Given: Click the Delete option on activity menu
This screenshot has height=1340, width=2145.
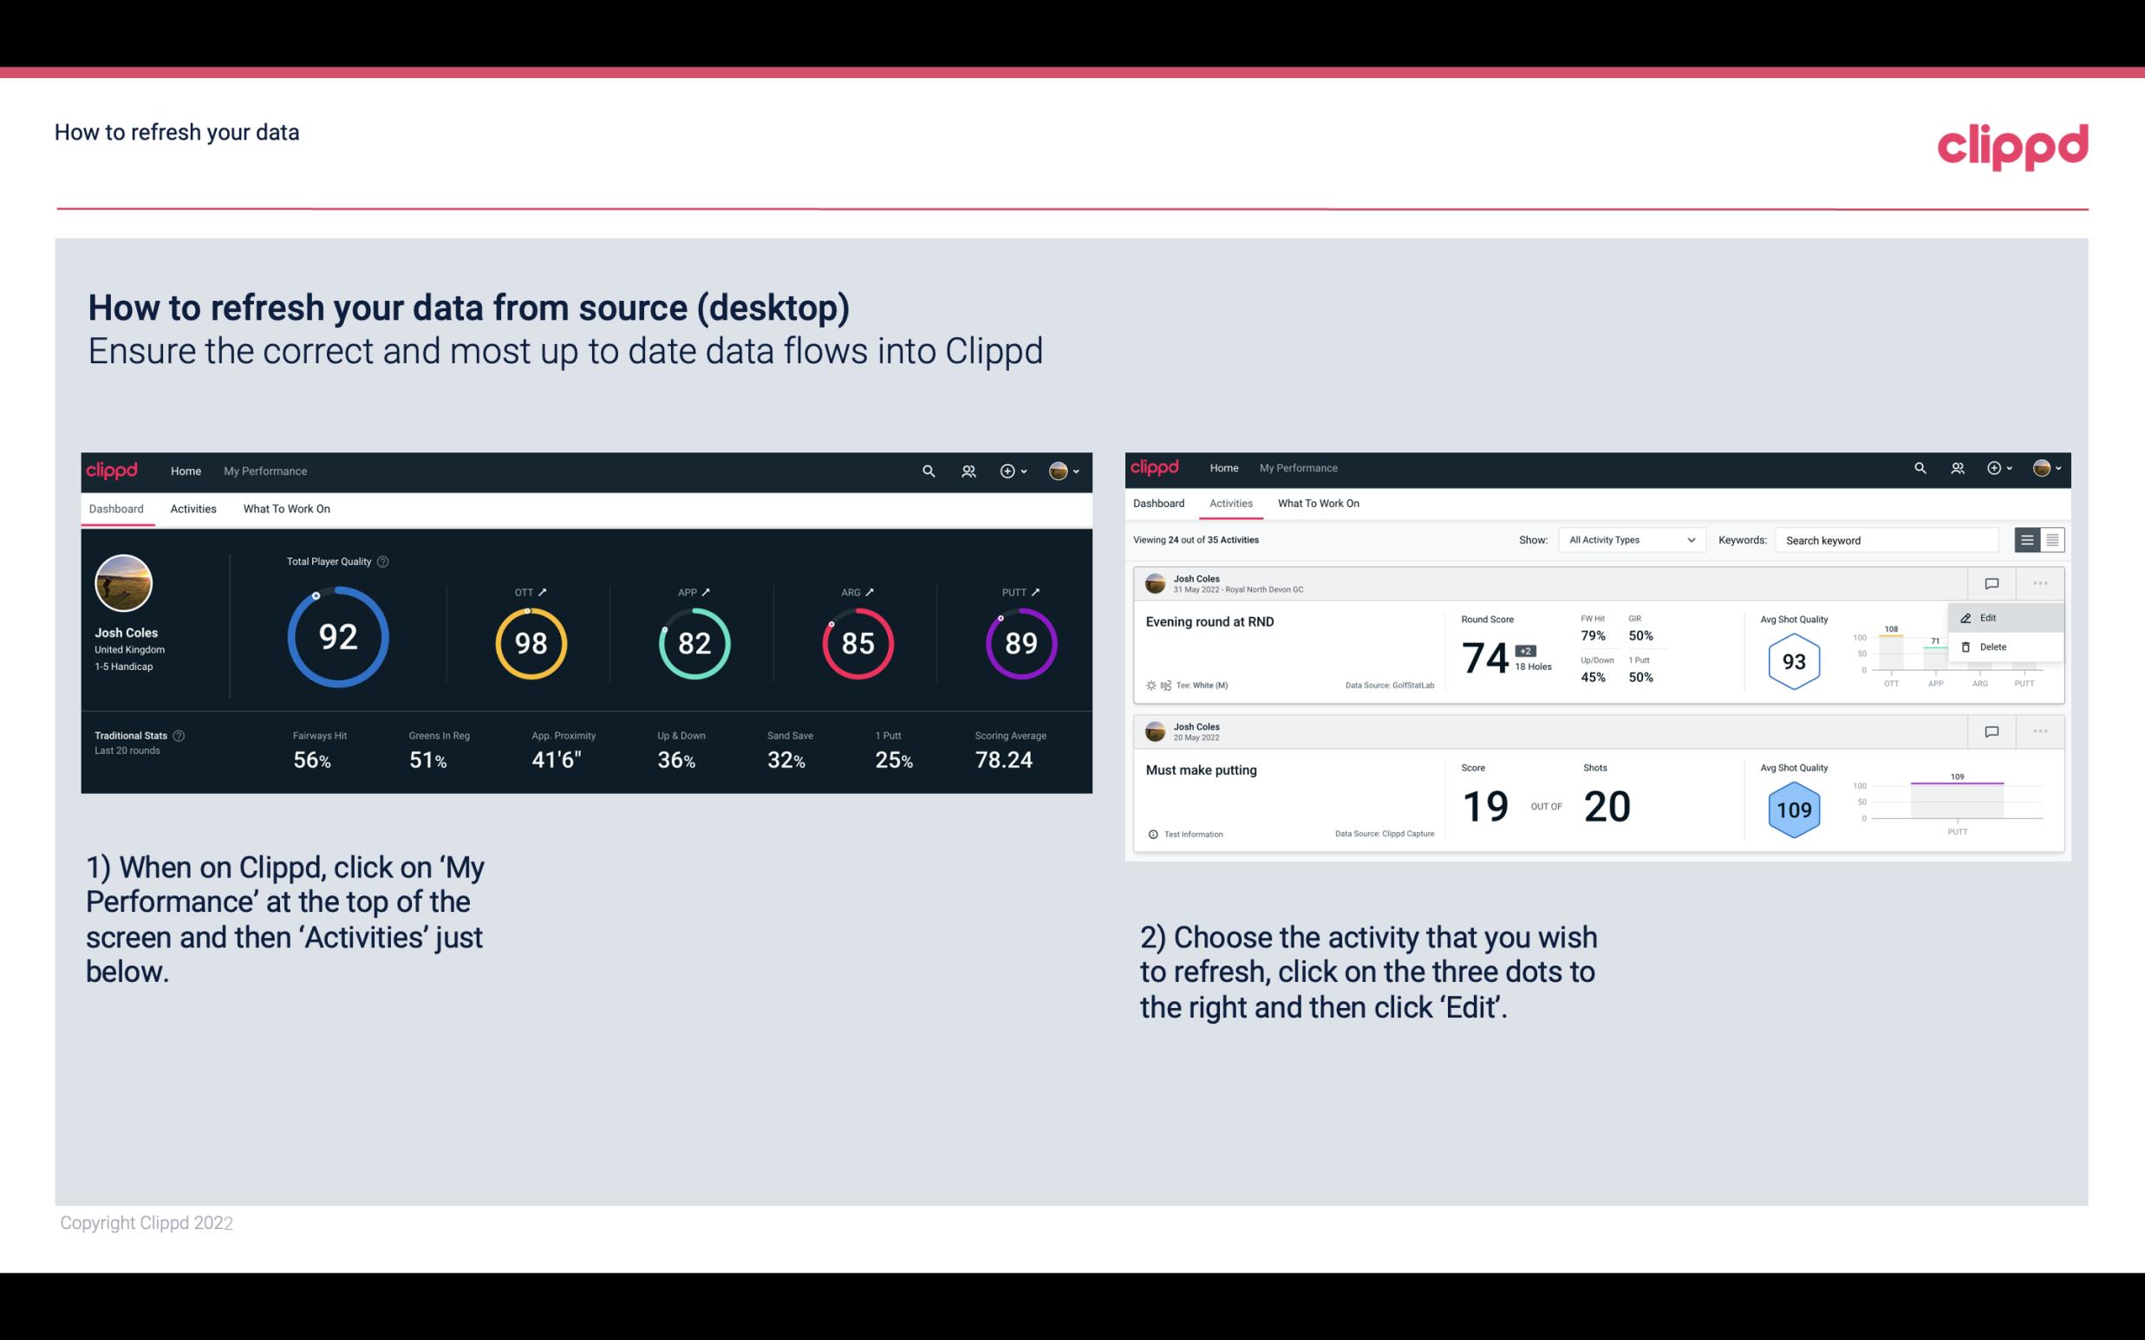Looking at the screenshot, I should point(1992,647).
